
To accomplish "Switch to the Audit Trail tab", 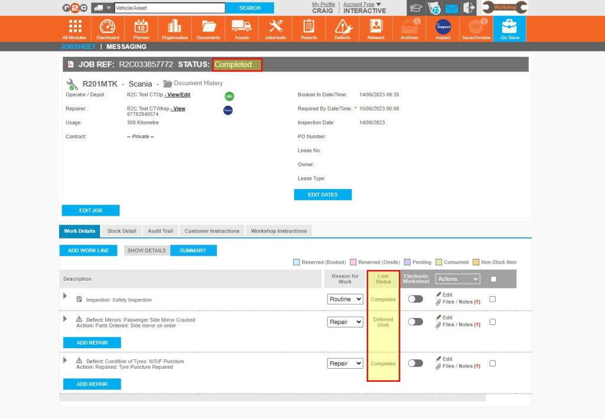I will pyautogui.click(x=160, y=231).
